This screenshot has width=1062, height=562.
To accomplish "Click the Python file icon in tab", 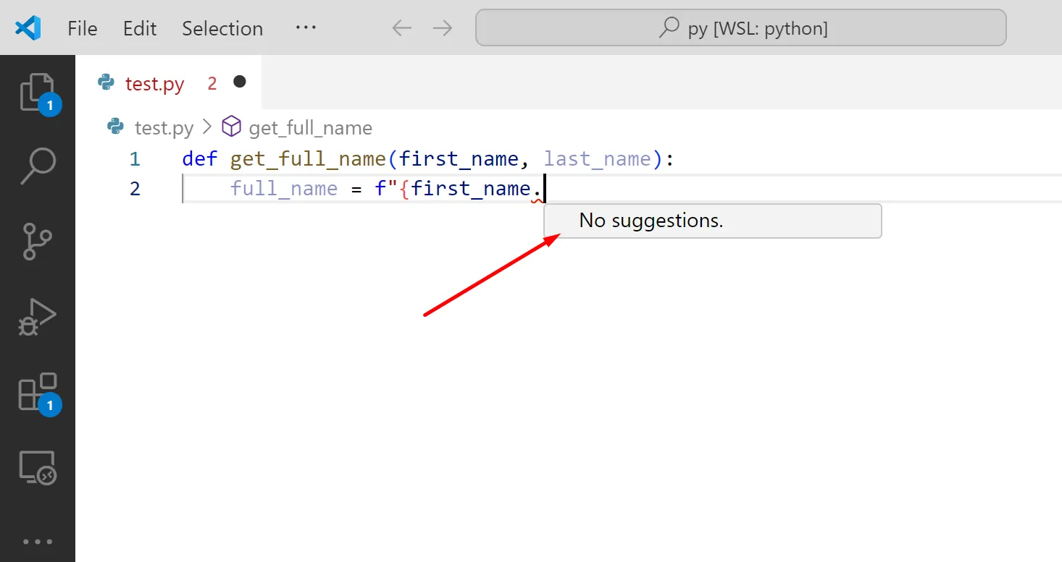I will click(106, 83).
